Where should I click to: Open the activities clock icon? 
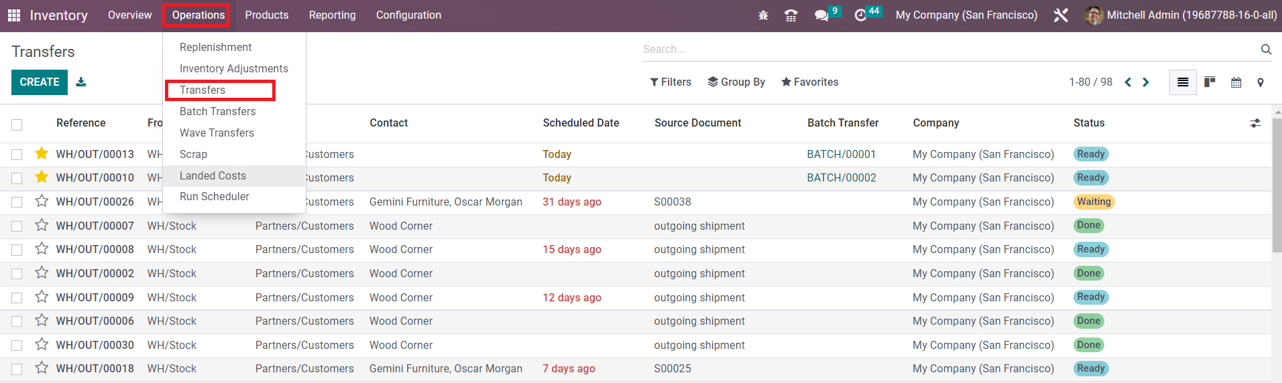pyautogui.click(x=861, y=15)
